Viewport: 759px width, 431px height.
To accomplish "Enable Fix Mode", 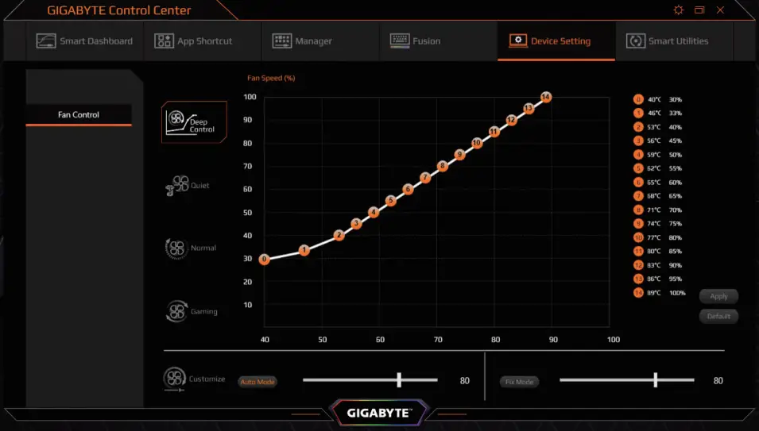I will 520,382.
